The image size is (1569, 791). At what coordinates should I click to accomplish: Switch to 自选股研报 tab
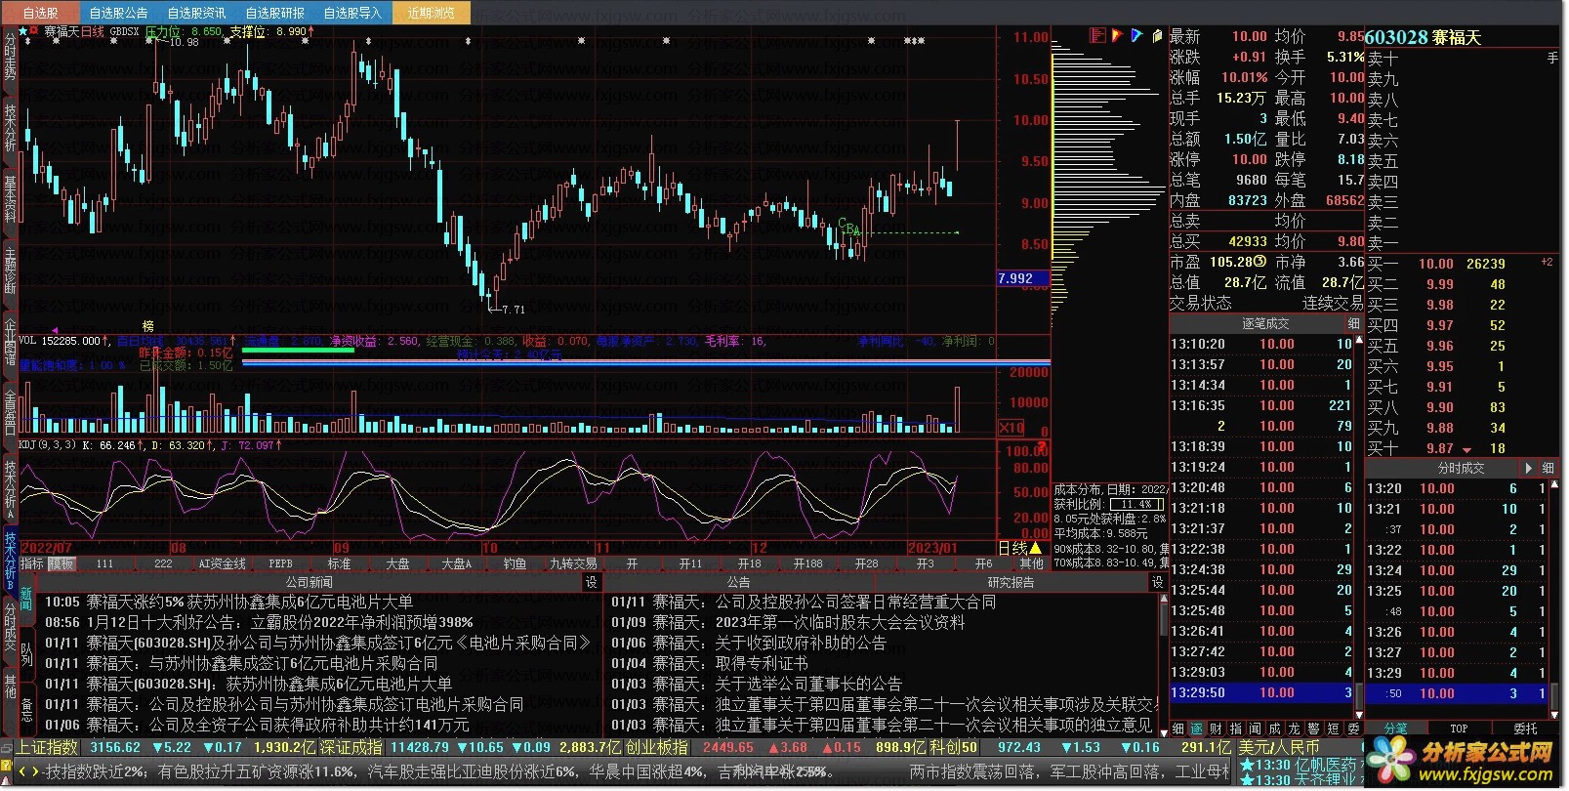pyautogui.click(x=274, y=13)
